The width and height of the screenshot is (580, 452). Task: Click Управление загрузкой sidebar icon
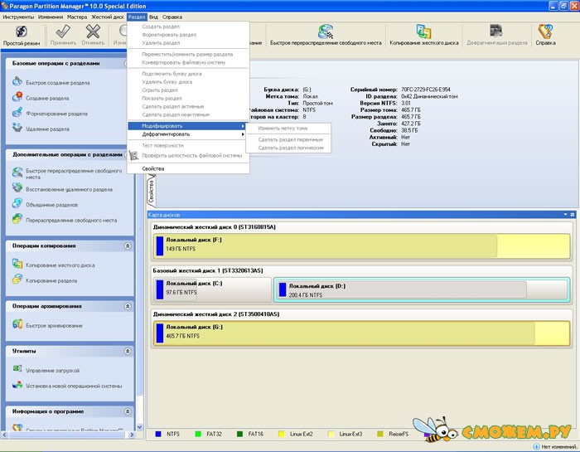coord(17,369)
